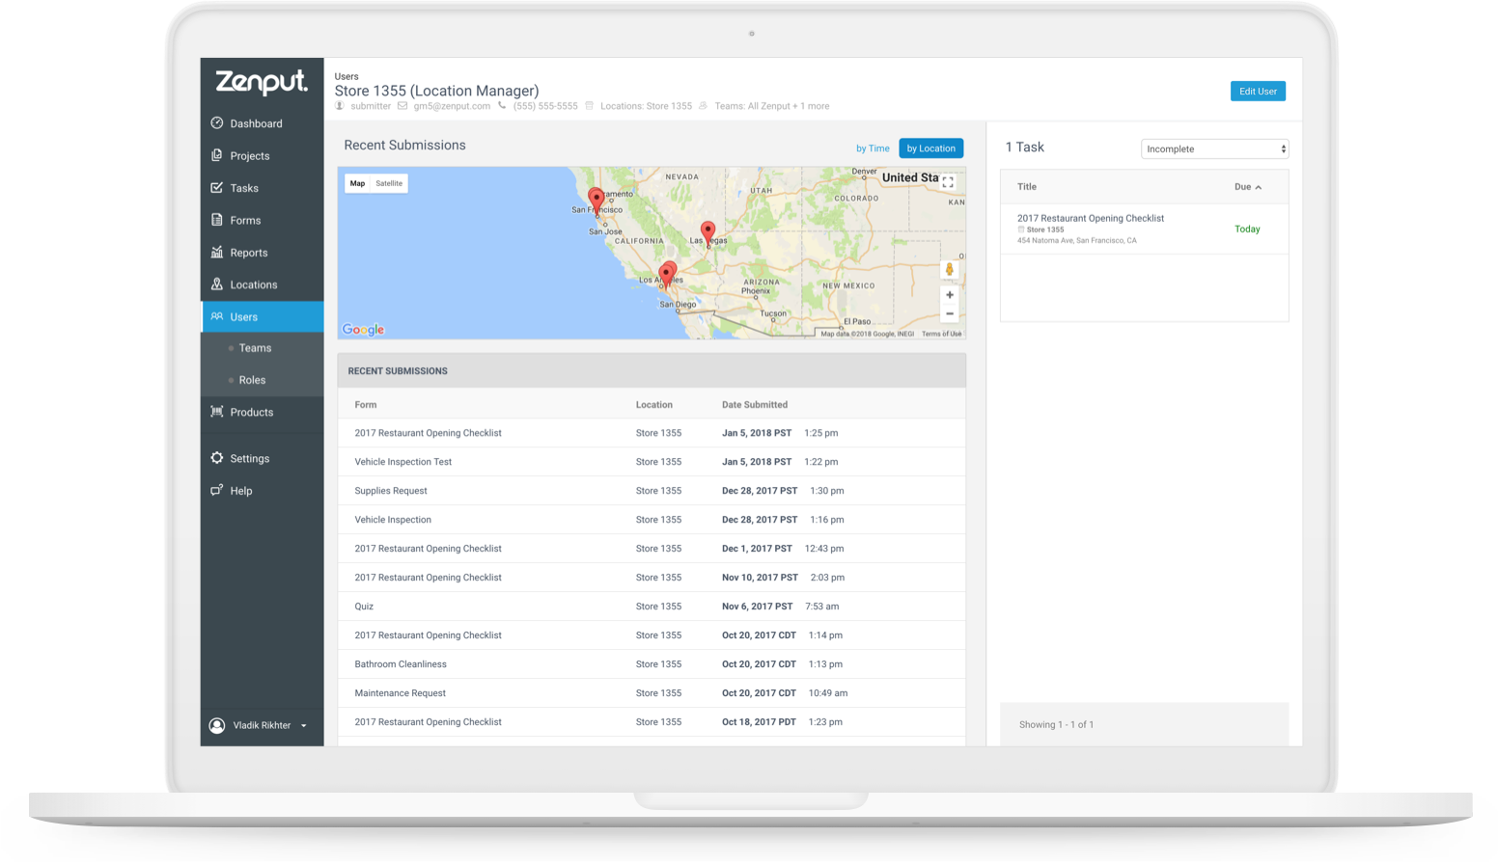The image size is (1498, 864).
Task: Open the Incomplete task filter dropdown
Action: pos(1214,149)
